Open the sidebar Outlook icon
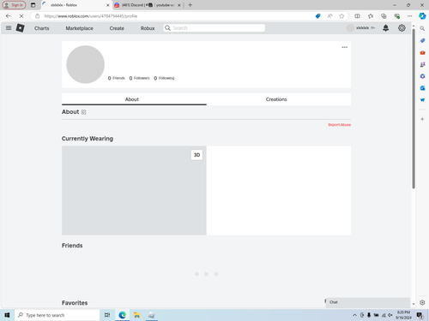Image resolution: width=429 pixels, height=321 pixels. pyautogui.click(x=422, y=88)
